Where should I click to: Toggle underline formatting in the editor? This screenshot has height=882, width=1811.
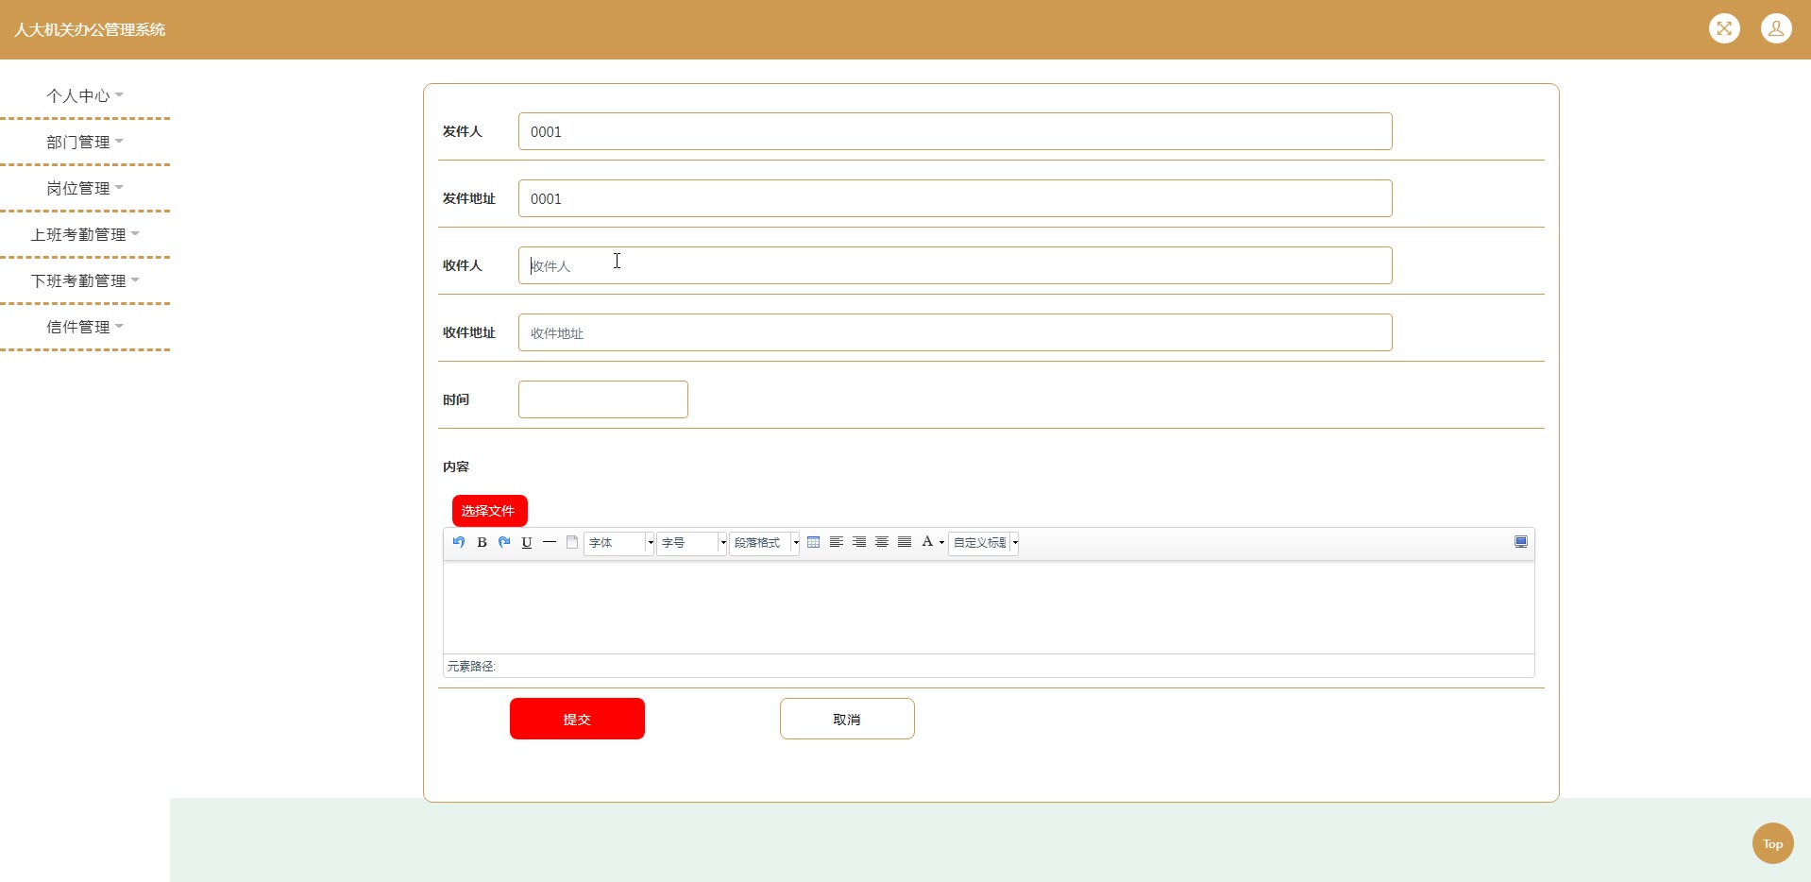tap(527, 542)
